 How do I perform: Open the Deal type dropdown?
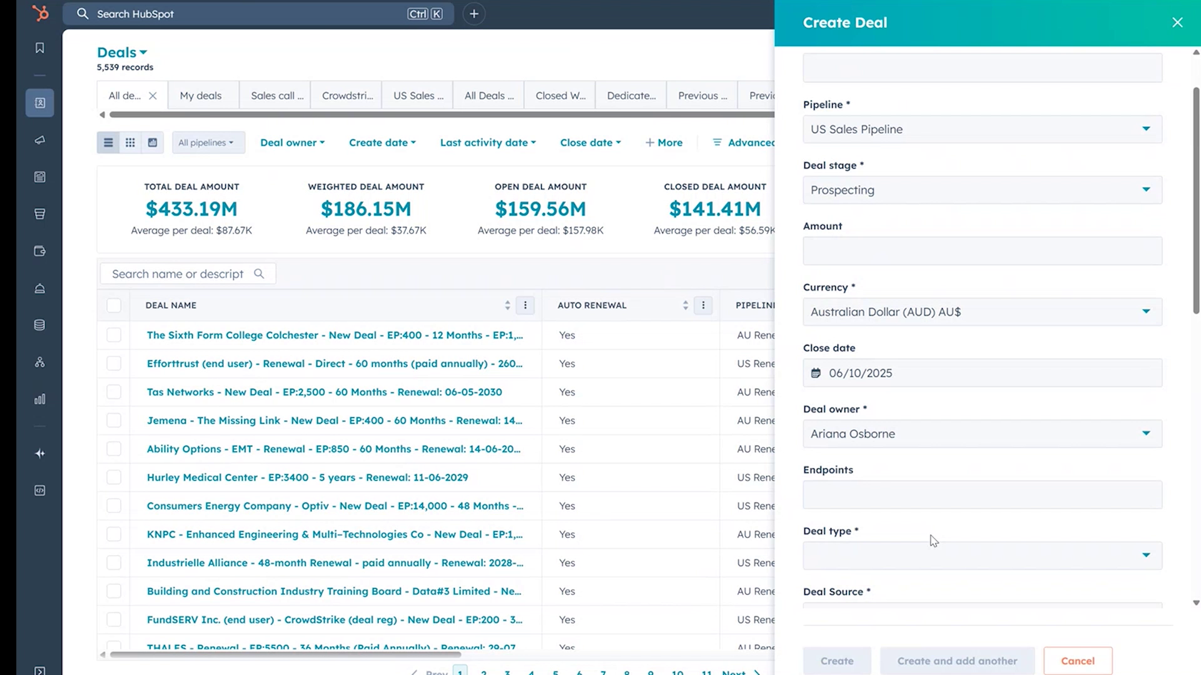[981, 555]
